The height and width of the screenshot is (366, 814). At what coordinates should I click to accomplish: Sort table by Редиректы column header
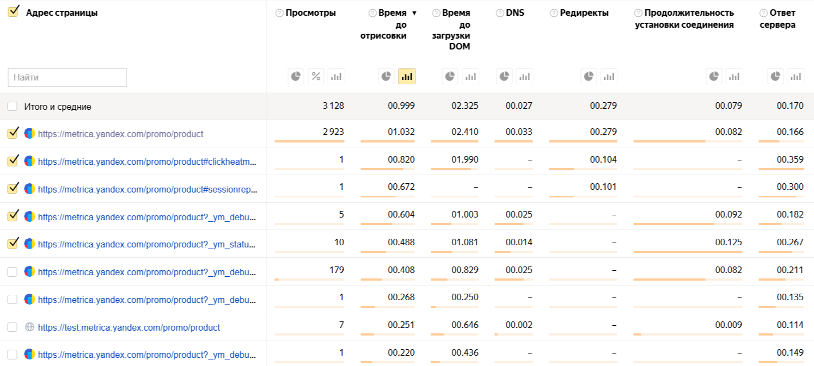tap(584, 13)
